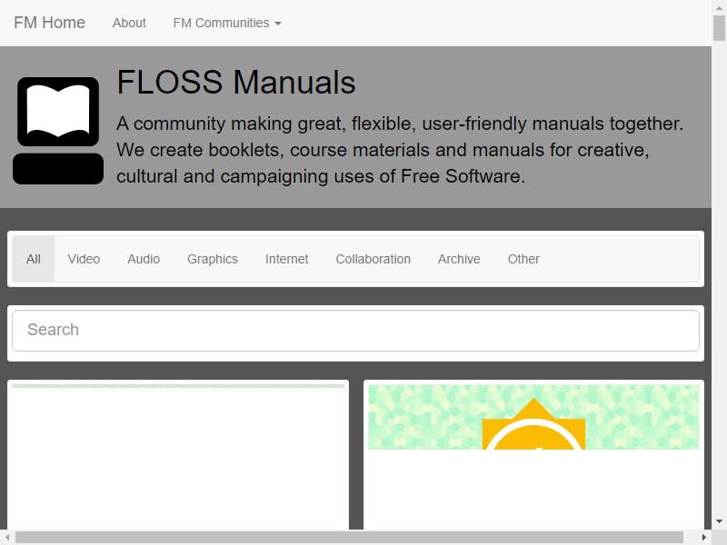The image size is (727, 545).
Task: Filter manuals by Video
Action: [84, 259]
